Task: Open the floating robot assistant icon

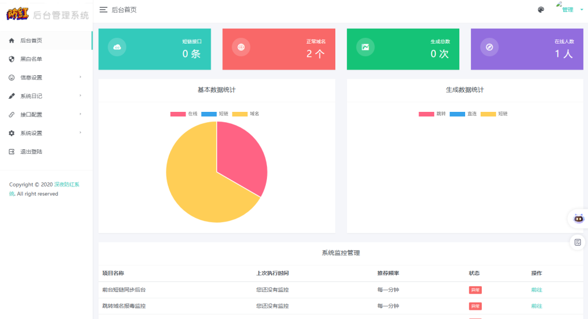Action: click(x=578, y=219)
